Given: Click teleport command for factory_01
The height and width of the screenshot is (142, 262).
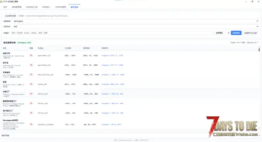Looking at the screenshot, I should tap(112, 94).
